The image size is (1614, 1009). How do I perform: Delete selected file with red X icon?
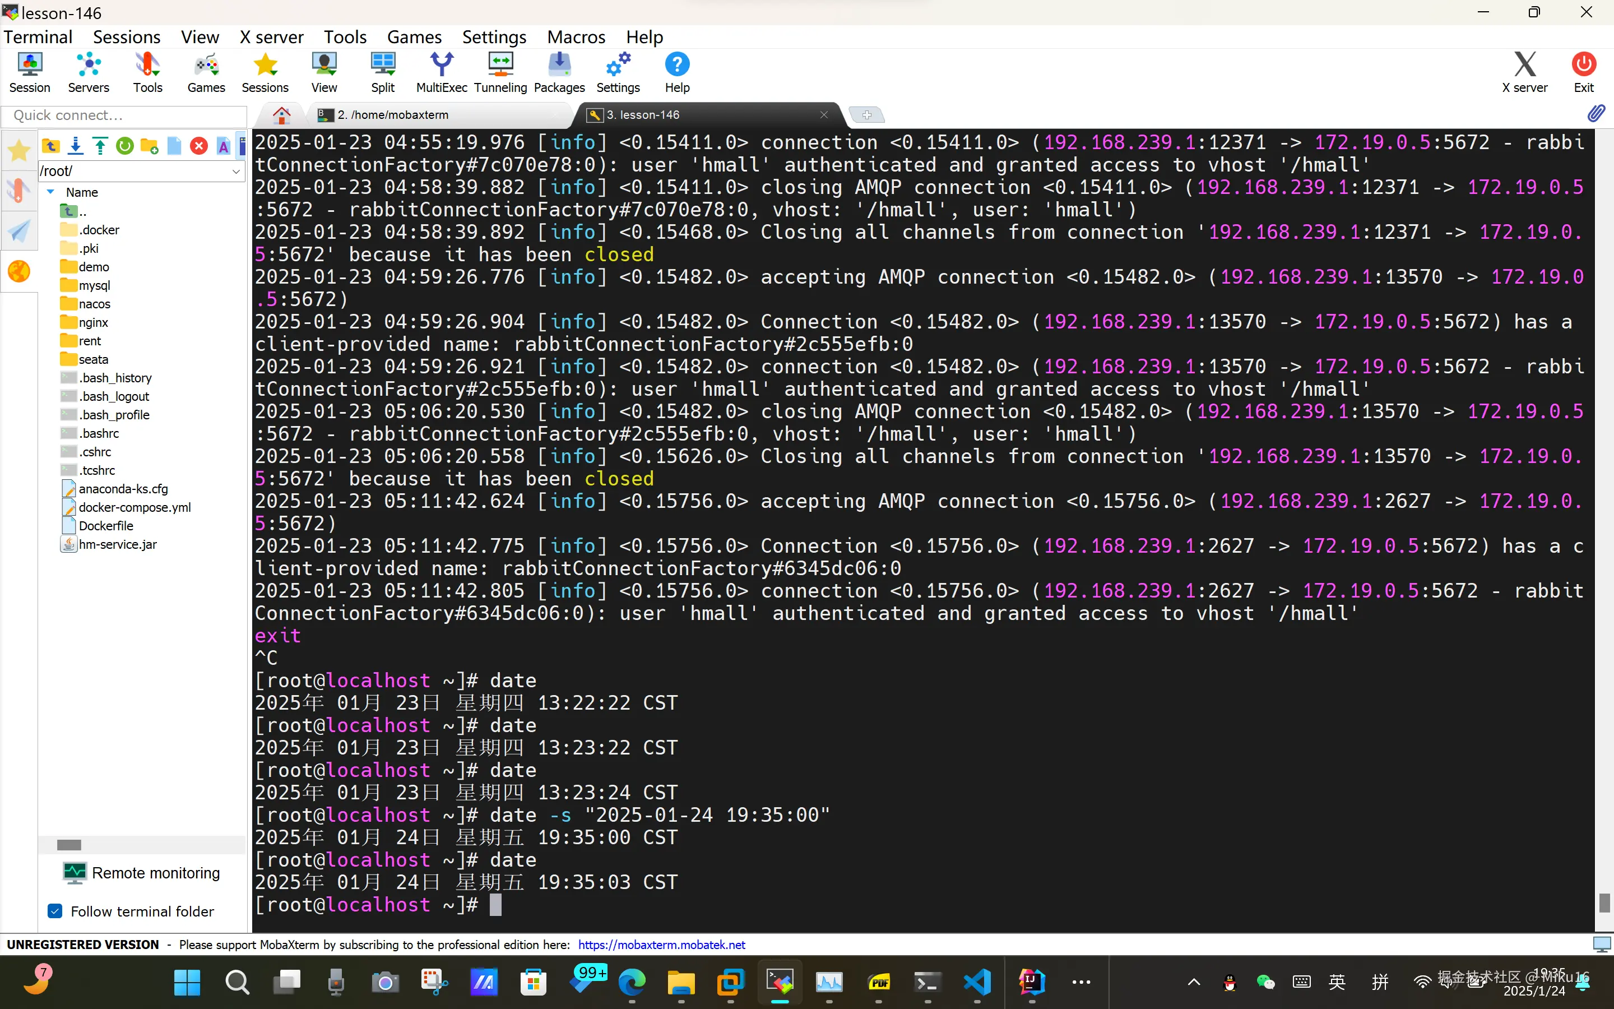pyautogui.click(x=199, y=146)
